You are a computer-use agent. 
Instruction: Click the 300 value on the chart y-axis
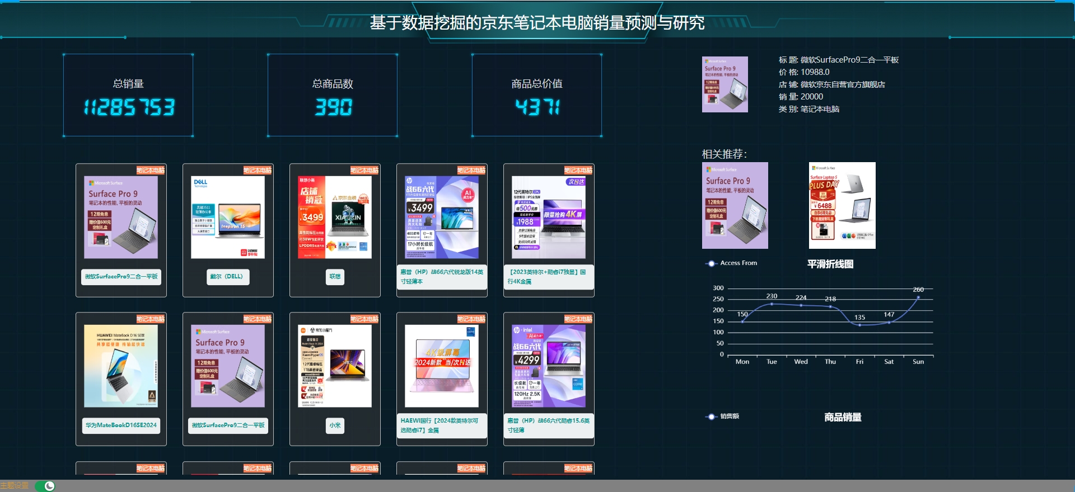(718, 288)
